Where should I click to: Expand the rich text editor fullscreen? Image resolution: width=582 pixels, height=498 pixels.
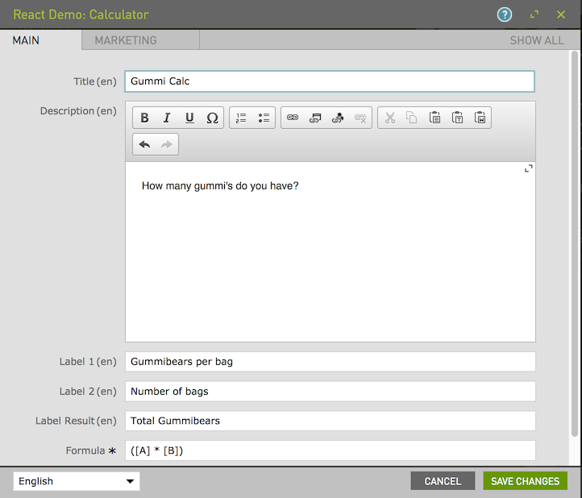tap(529, 168)
